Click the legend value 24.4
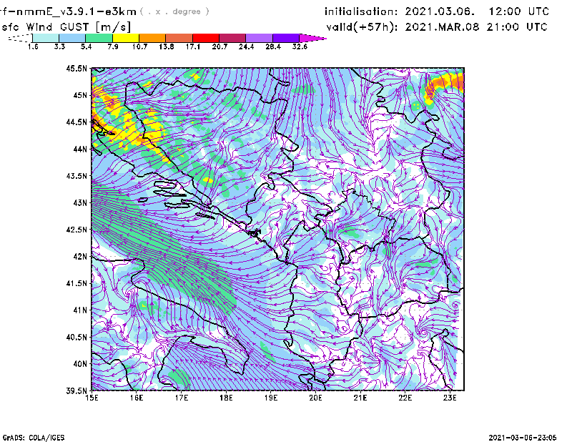Viewport: 572px width, 442px height. 246,46
